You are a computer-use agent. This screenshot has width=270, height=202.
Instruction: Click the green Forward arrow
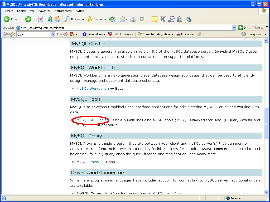coord(28,19)
